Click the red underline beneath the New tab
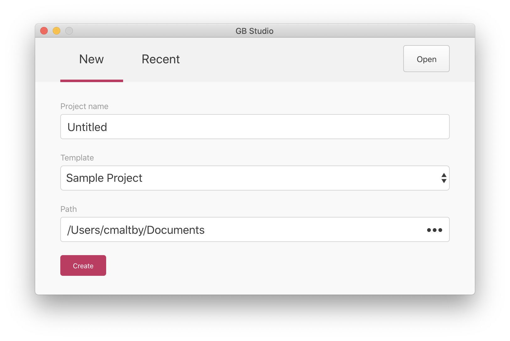Image resolution: width=510 pixels, height=341 pixels. point(91,81)
